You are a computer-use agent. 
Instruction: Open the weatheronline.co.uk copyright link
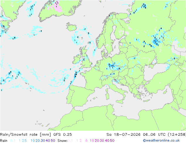pos(161,140)
